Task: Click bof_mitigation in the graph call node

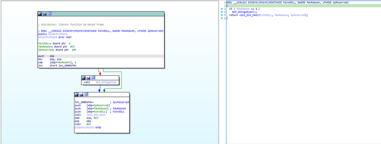Action: click(x=106, y=82)
